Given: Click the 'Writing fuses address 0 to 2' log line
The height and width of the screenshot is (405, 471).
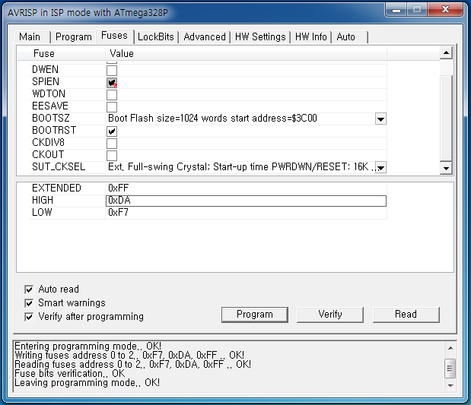Looking at the screenshot, I should click(129, 355).
